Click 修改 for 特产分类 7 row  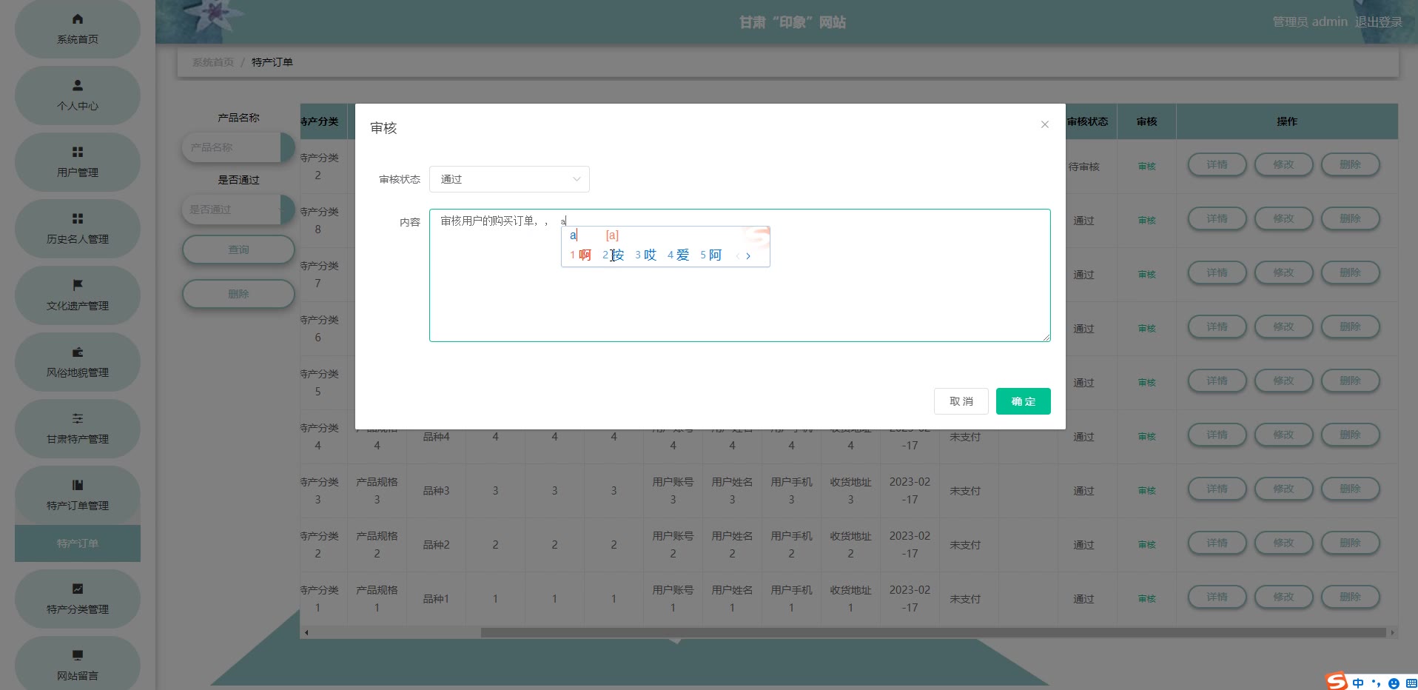[x=1284, y=273]
